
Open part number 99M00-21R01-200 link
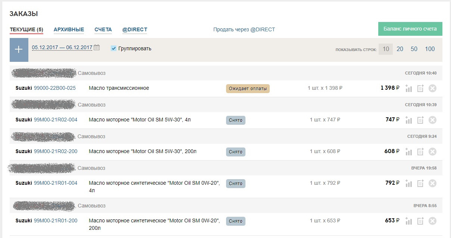56,220
